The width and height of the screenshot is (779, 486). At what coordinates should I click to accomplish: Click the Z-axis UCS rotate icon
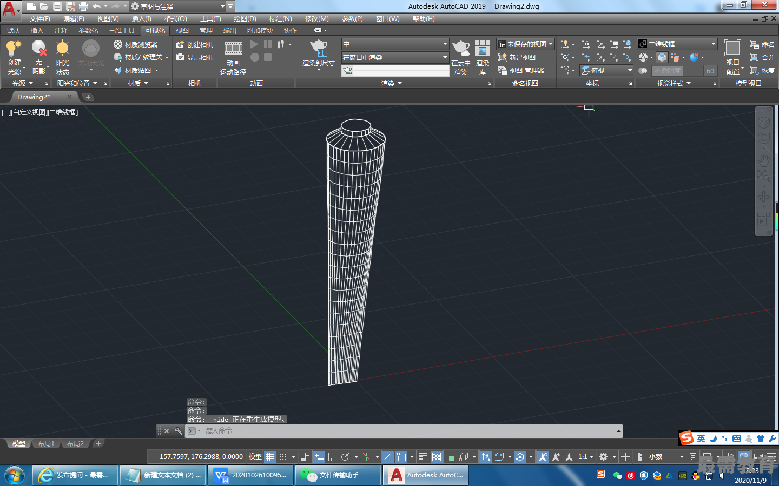click(614, 57)
